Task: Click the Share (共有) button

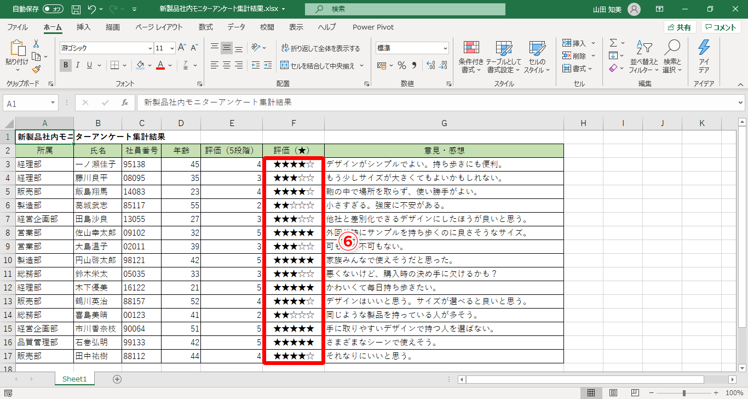Action: click(680, 27)
